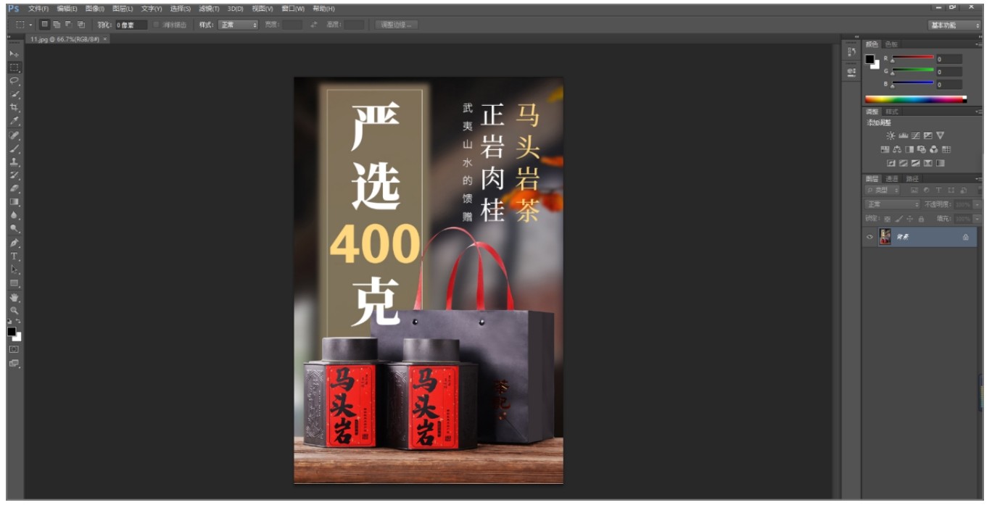Select the Gradient tool
Screen dimensions: 992x505
coord(15,202)
